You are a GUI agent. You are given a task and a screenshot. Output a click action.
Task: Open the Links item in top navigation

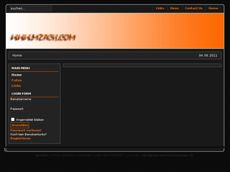(160, 8)
